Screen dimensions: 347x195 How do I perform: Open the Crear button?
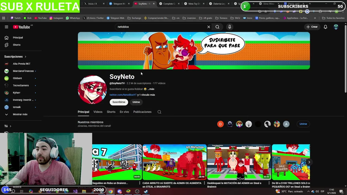[312, 27]
